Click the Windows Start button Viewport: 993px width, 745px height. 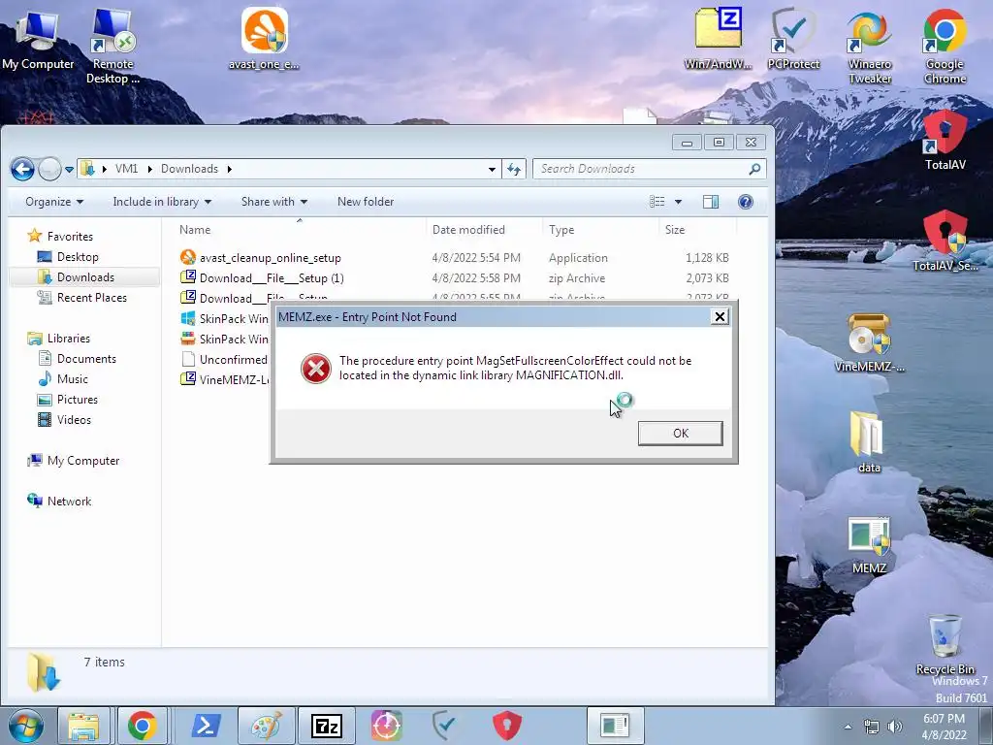coord(25,726)
